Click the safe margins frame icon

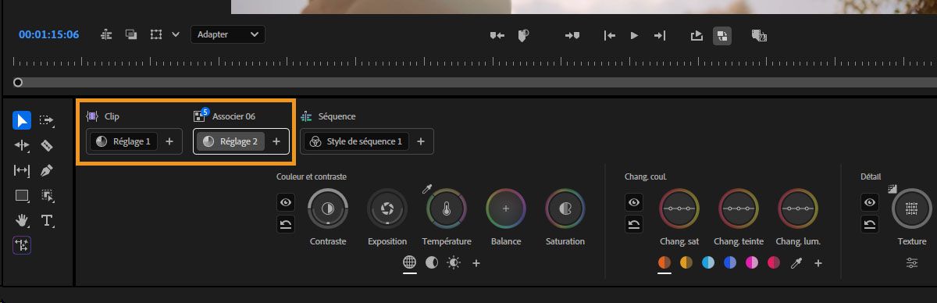[x=156, y=34]
